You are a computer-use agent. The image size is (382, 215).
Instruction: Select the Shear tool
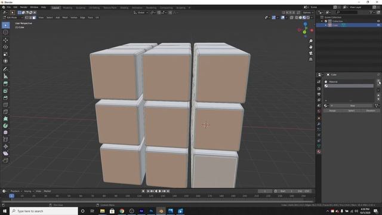click(x=5, y=153)
